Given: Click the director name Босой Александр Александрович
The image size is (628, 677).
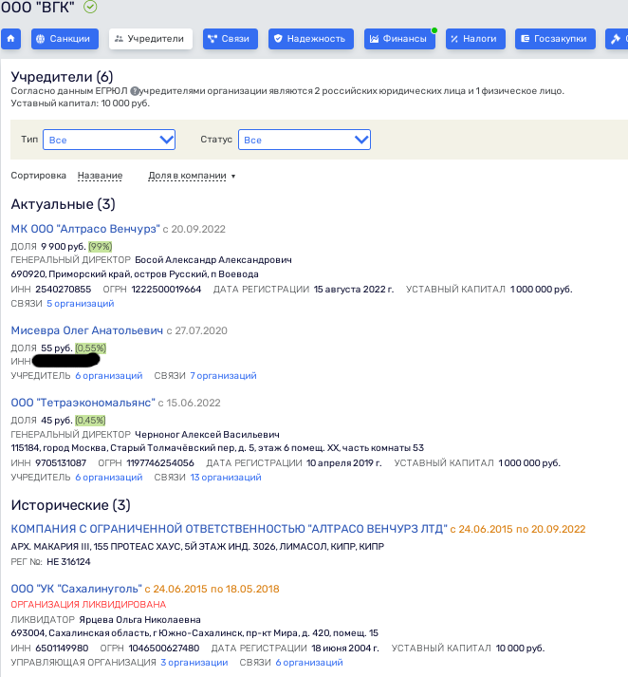Looking at the screenshot, I should 213,260.
